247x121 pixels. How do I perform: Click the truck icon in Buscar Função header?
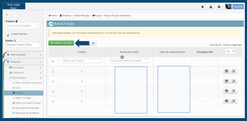[x=51, y=24]
